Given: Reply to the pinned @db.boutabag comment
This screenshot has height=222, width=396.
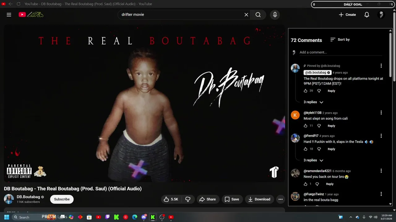Looking at the screenshot, I should point(331,91).
